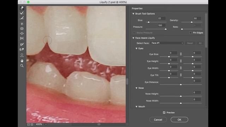
Task: Click the Properties panel vertical scrollbar
Action: point(206,30)
